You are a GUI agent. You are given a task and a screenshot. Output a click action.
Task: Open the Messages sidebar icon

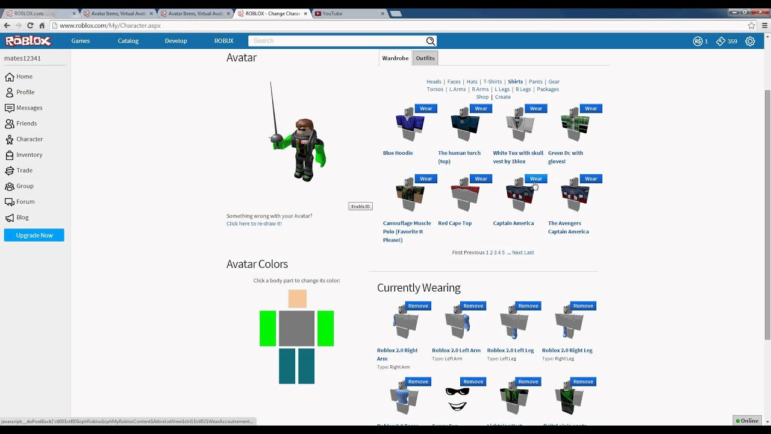[x=9, y=108]
